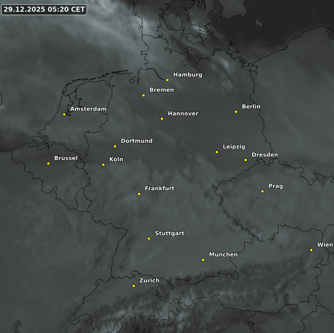Image resolution: width=334 pixels, height=333 pixels.
Task: Click the Leipzig city name label
Action: tap(234, 147)
